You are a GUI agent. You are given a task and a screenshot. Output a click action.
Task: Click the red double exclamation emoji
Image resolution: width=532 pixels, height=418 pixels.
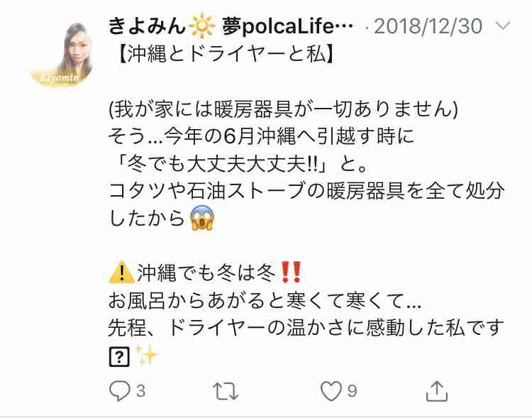[x=291, y=272]
